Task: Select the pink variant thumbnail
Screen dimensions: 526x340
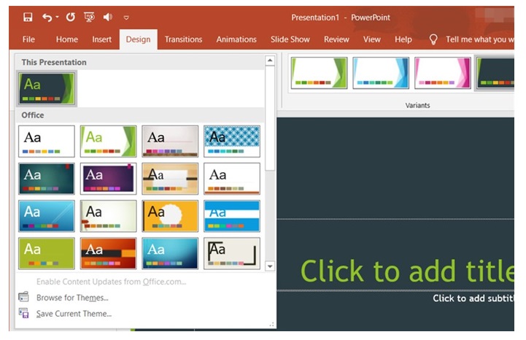Action: (x=444, y=73)
